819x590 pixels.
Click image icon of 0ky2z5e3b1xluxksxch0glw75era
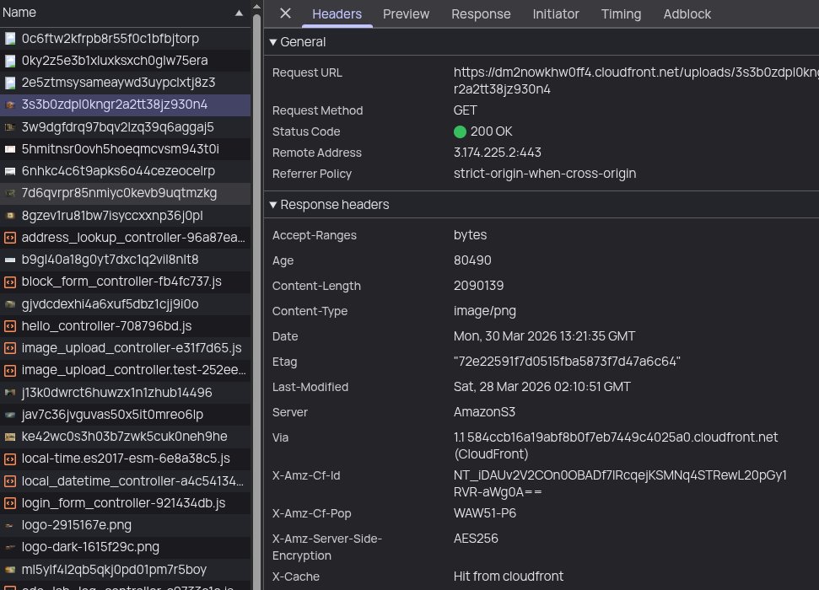[10, 61]
